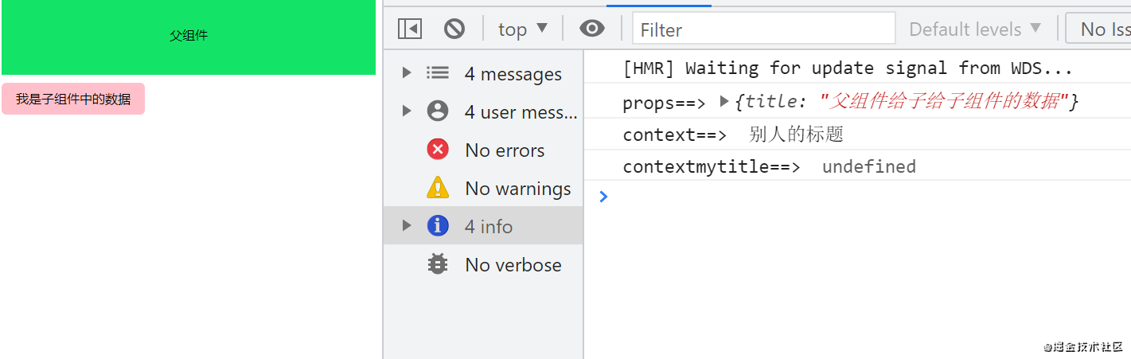Click the verbose bug icon
Image resolution: width=1131 pixels, height=359 pixels.
pos(438,264)
